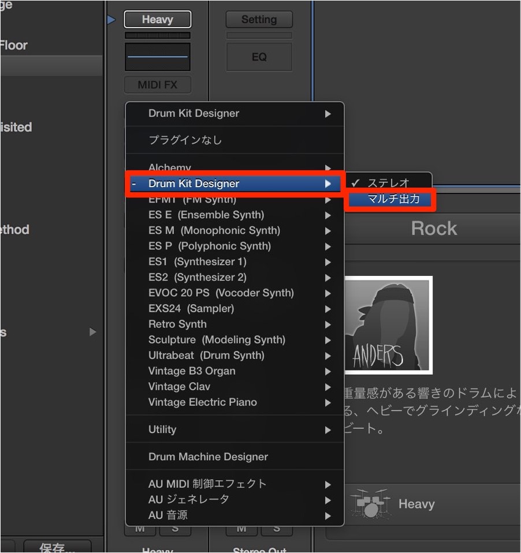521x553 pixels.
Task: Click the blue triangle beside Heavy button
Action: click(111, 20)
